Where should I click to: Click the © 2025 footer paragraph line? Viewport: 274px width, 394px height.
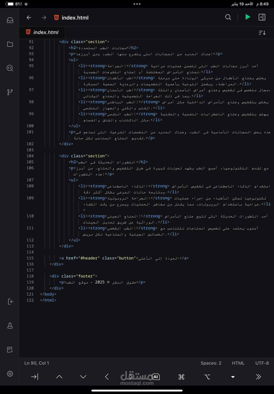click(x=102, y=282)
